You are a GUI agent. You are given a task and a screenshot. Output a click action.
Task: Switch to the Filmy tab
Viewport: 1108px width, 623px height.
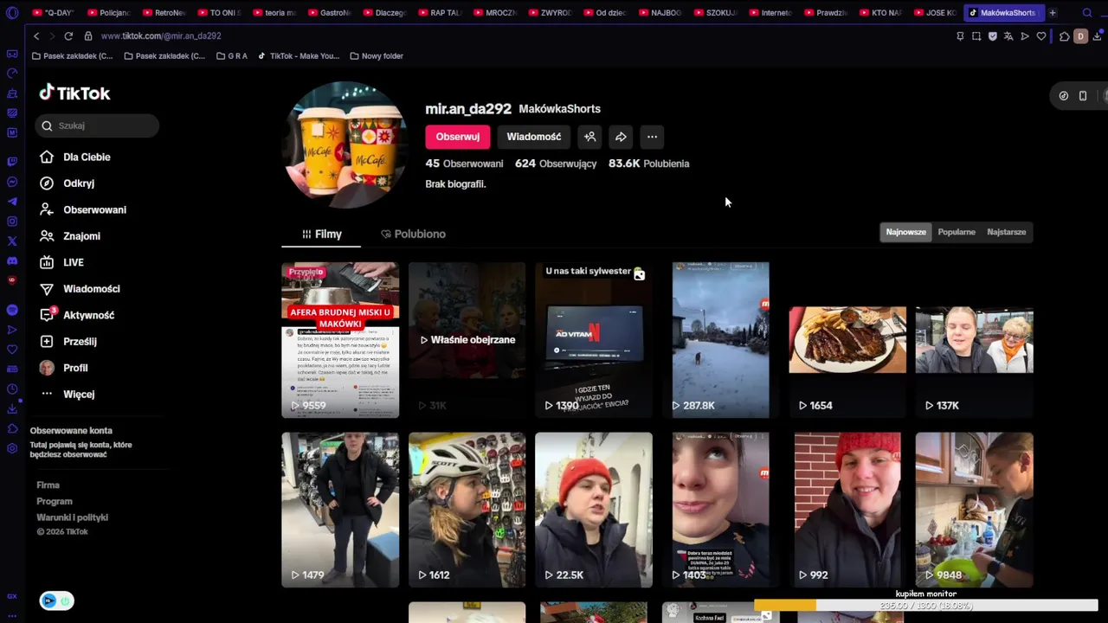click(x=321, y=234)
